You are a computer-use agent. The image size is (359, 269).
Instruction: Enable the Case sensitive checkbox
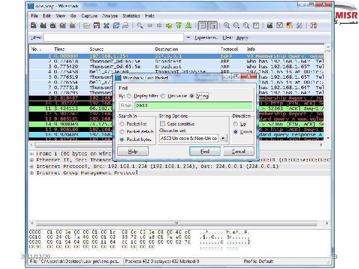pos(163,124)
